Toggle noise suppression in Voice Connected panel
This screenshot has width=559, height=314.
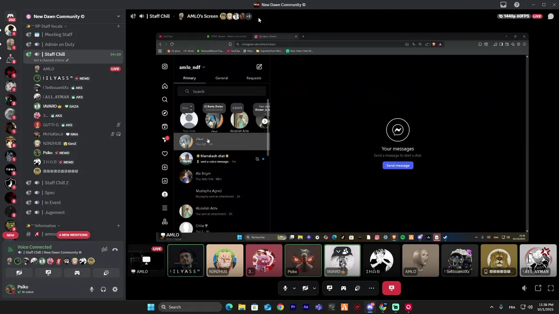104,249
